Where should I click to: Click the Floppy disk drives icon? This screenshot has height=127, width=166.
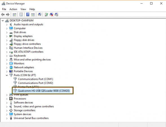coord(11,40)
